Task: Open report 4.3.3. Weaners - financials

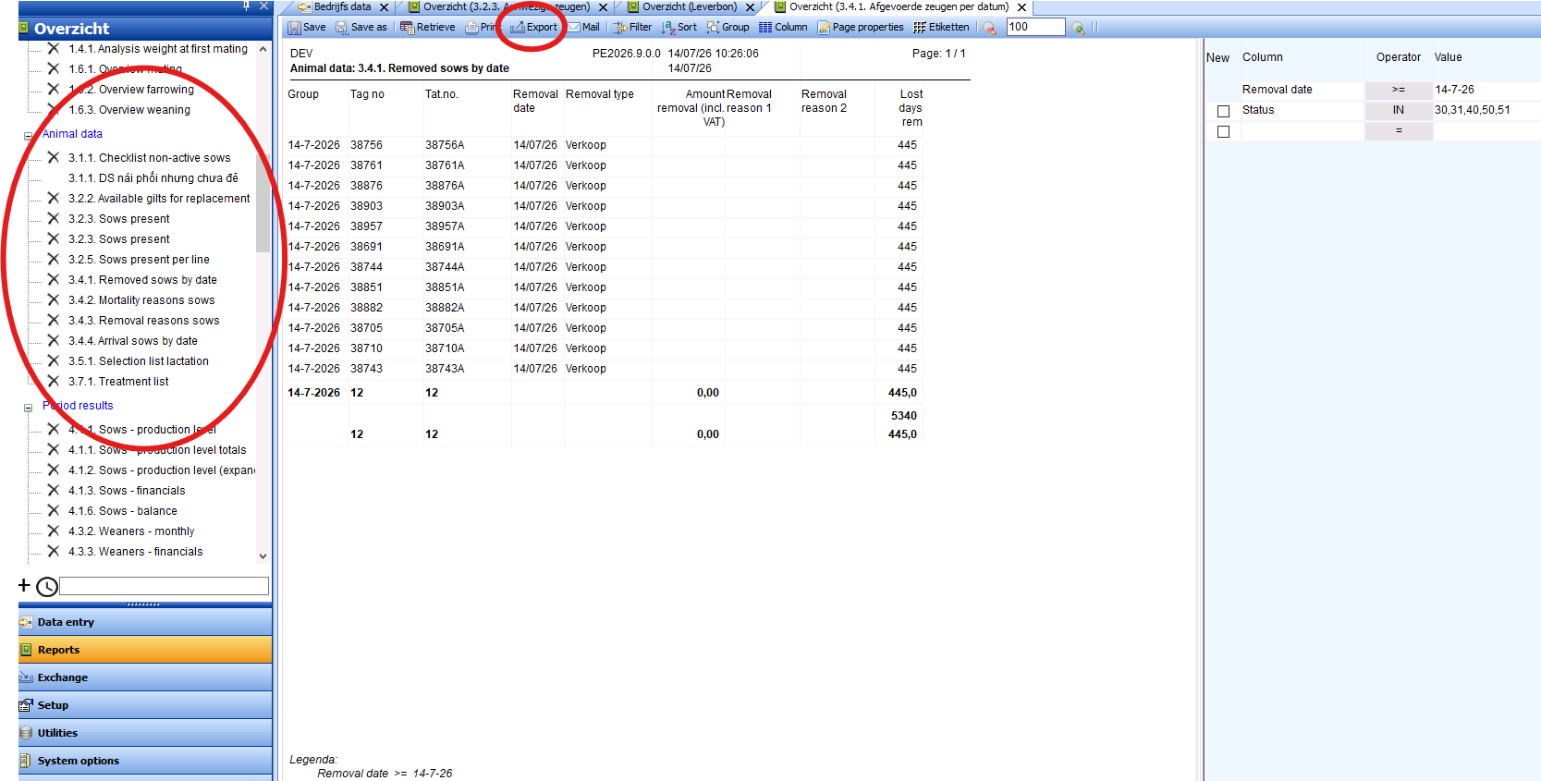Action: point(136,552)
